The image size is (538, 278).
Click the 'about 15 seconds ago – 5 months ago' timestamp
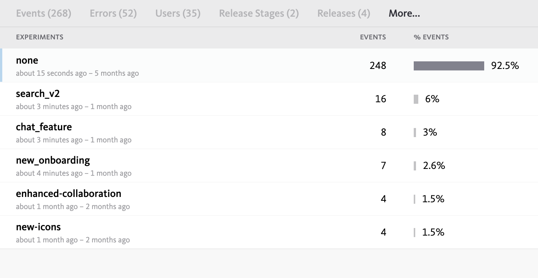tap(77, 73)
